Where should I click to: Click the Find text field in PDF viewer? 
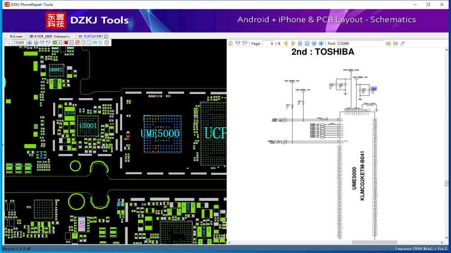(360, 44)
